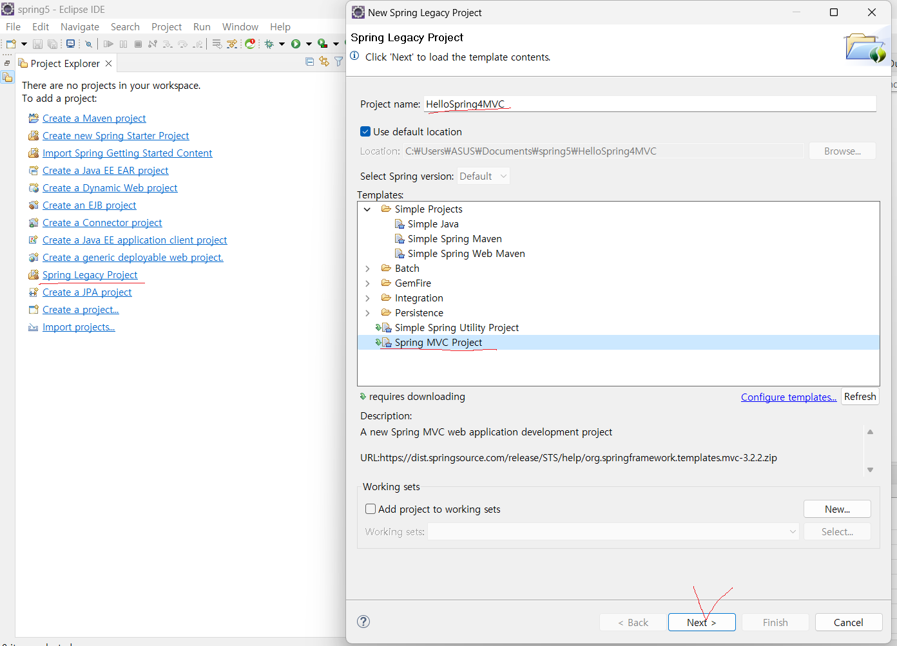Click Spring Legacy Project link
The width and height of the screenshot is (897, 646).
click(90, 275)
